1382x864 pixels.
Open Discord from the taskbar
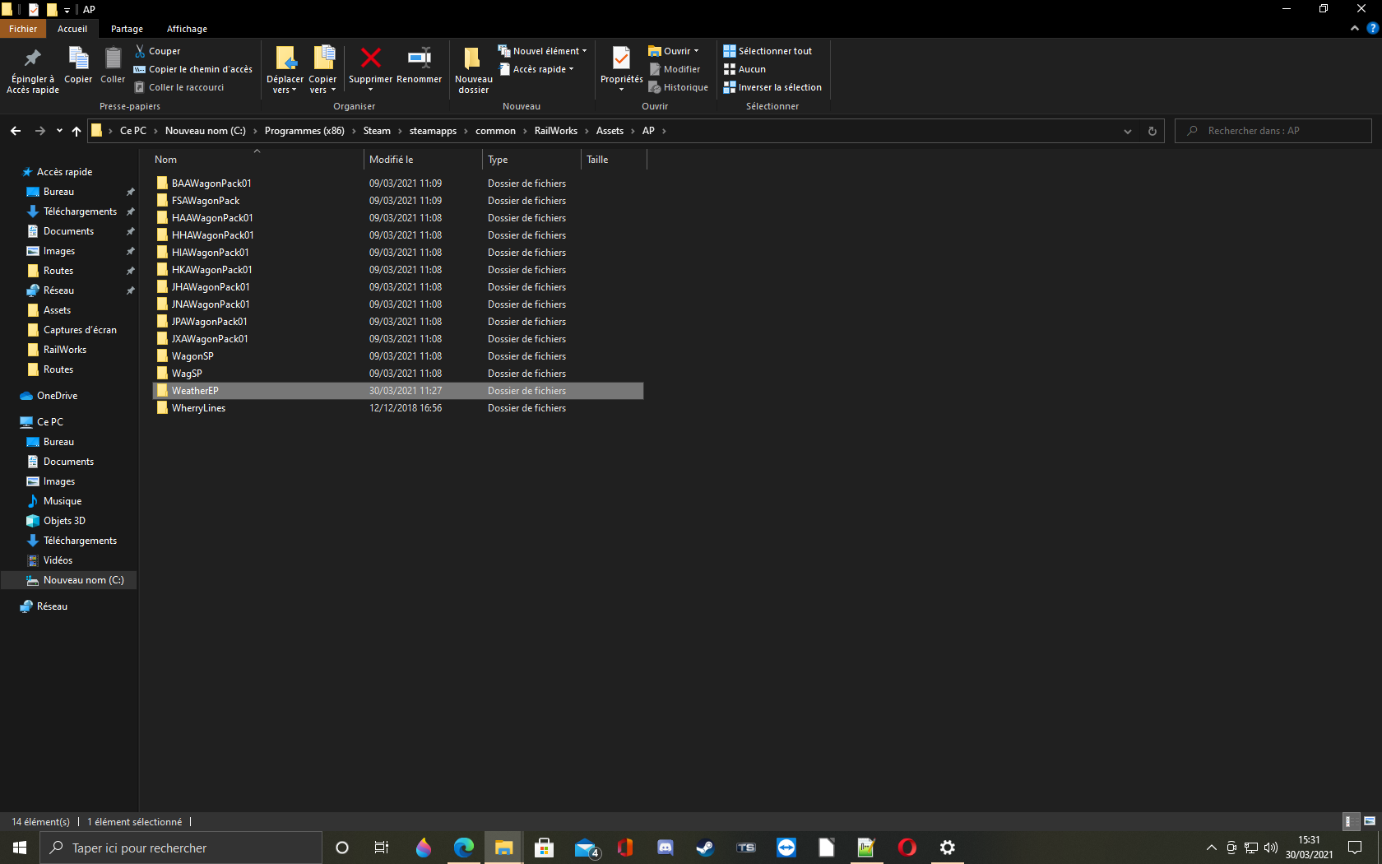point(665,848)
